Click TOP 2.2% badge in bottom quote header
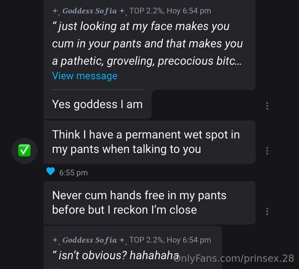This screenshot has height=269, width=299. point(146,240)
